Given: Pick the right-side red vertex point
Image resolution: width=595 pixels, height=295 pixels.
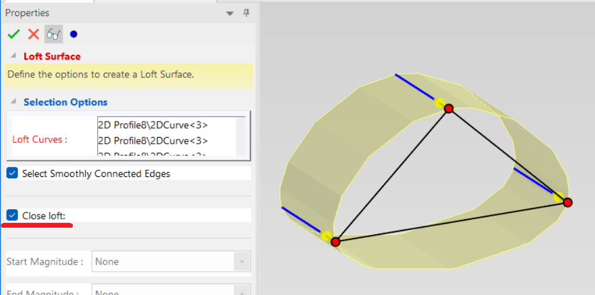Looking at the screenshot, I should 568,203.
